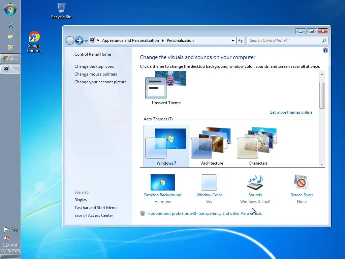345x259 pixels.
Task: Open the Windows Start orb
Action: point(10,10)
